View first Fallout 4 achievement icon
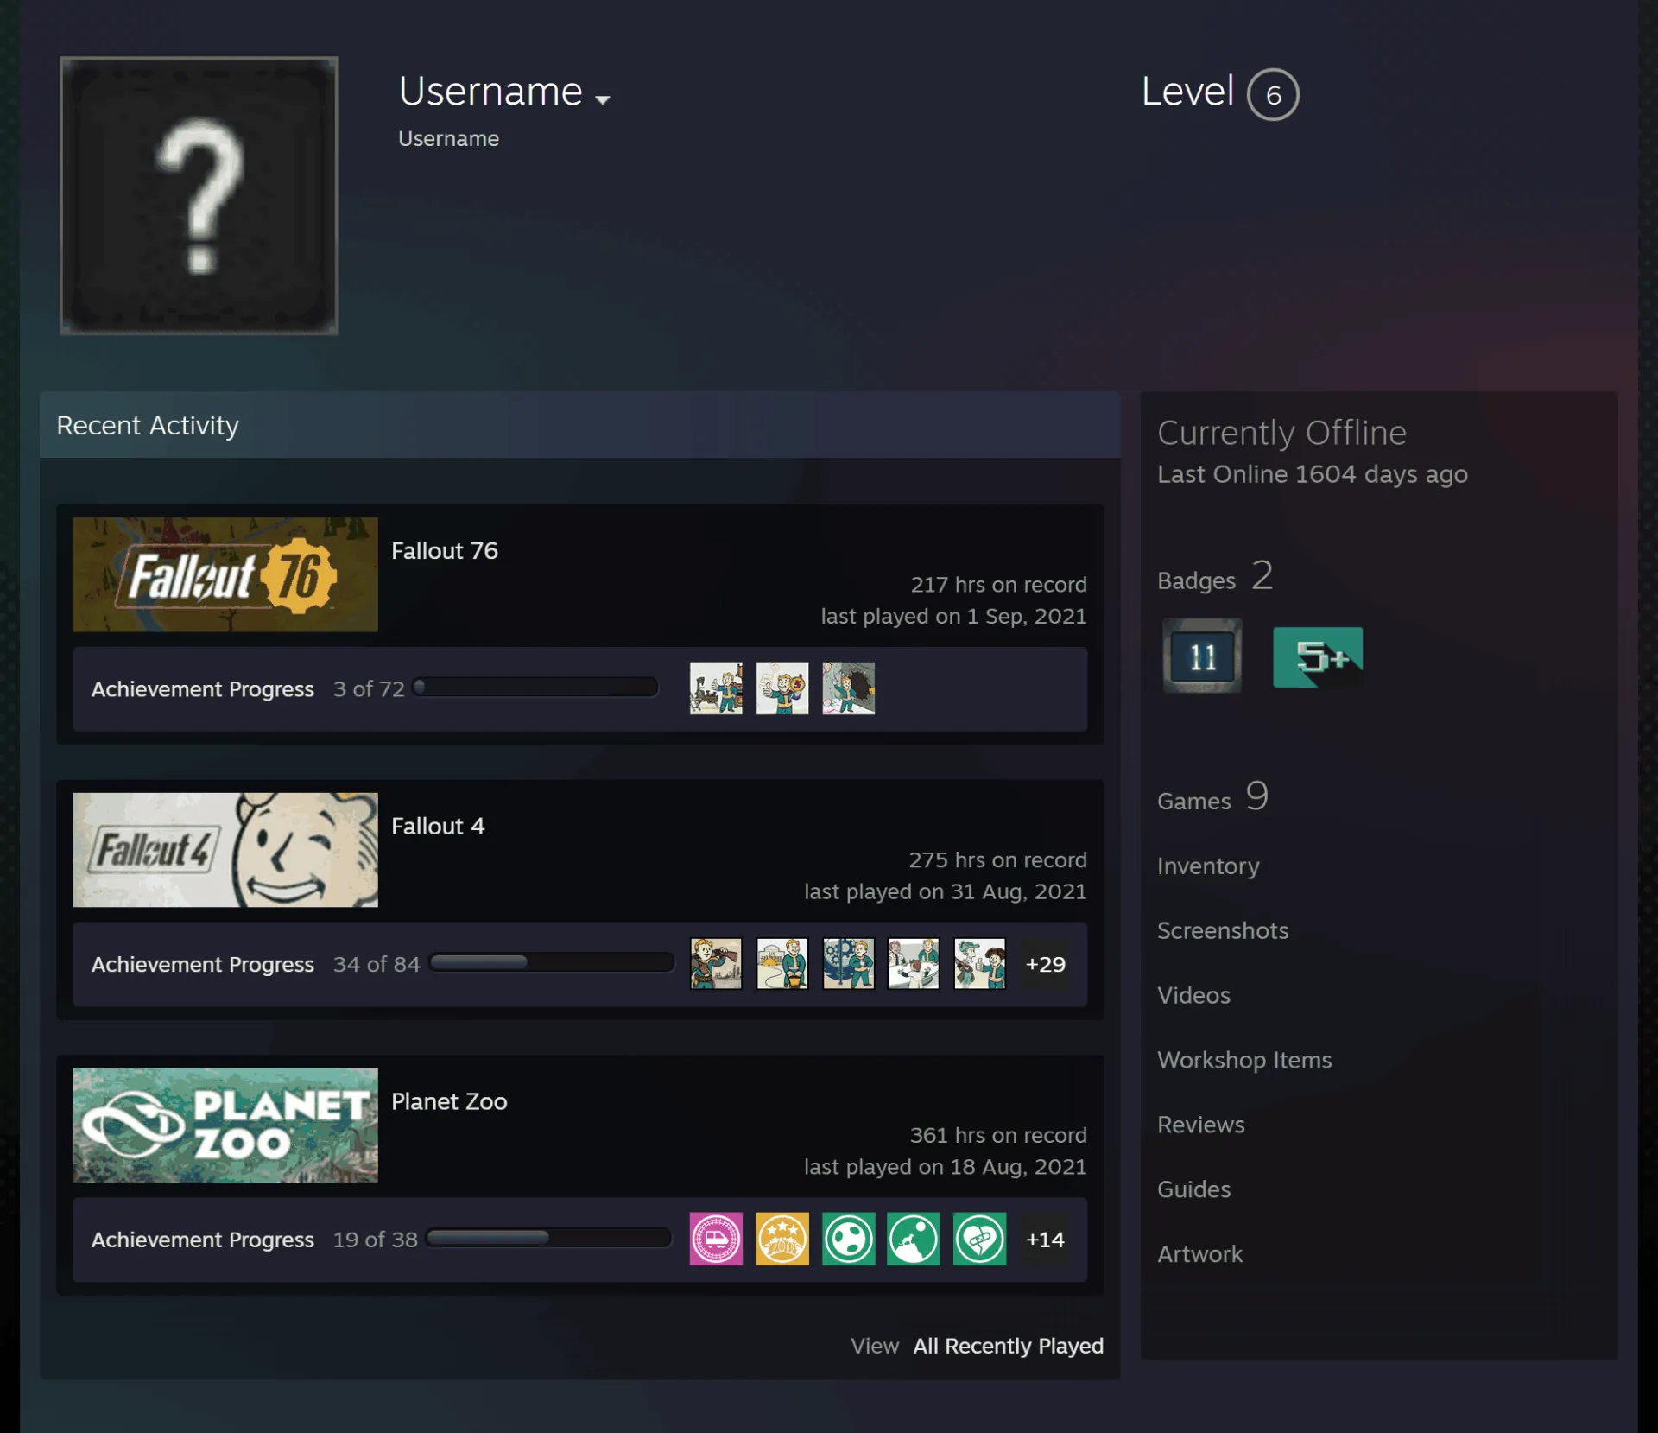 pyautogui.click(x=716, y=963)
